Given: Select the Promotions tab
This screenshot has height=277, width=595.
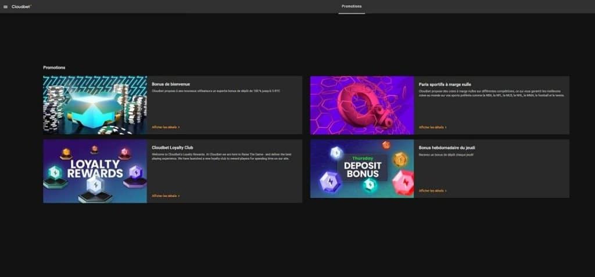Looking at the screenshot, I should (x=352, y=6).
